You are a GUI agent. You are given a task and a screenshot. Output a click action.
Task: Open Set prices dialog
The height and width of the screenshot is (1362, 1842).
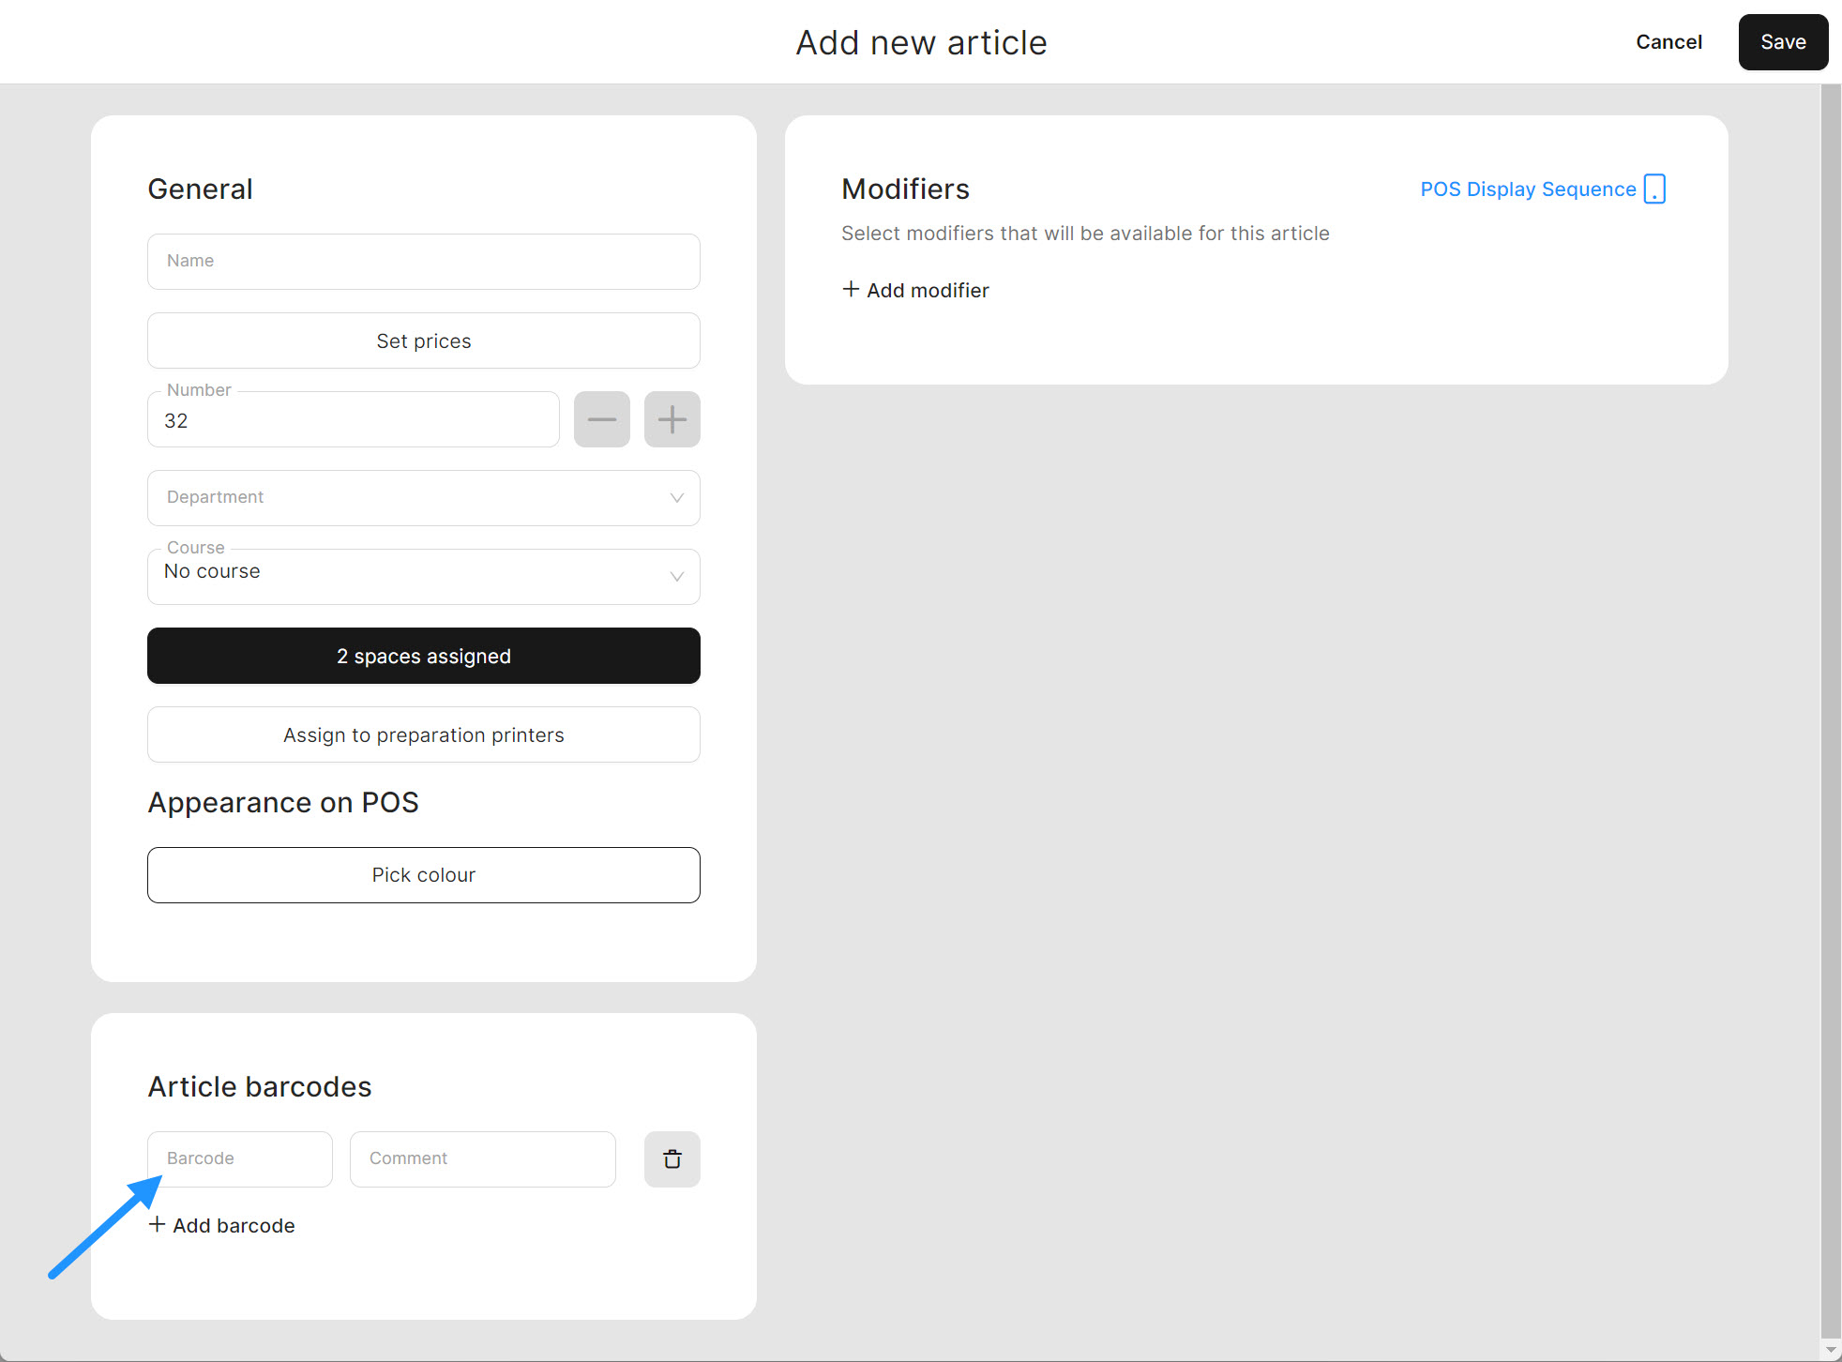click(423, 340)
